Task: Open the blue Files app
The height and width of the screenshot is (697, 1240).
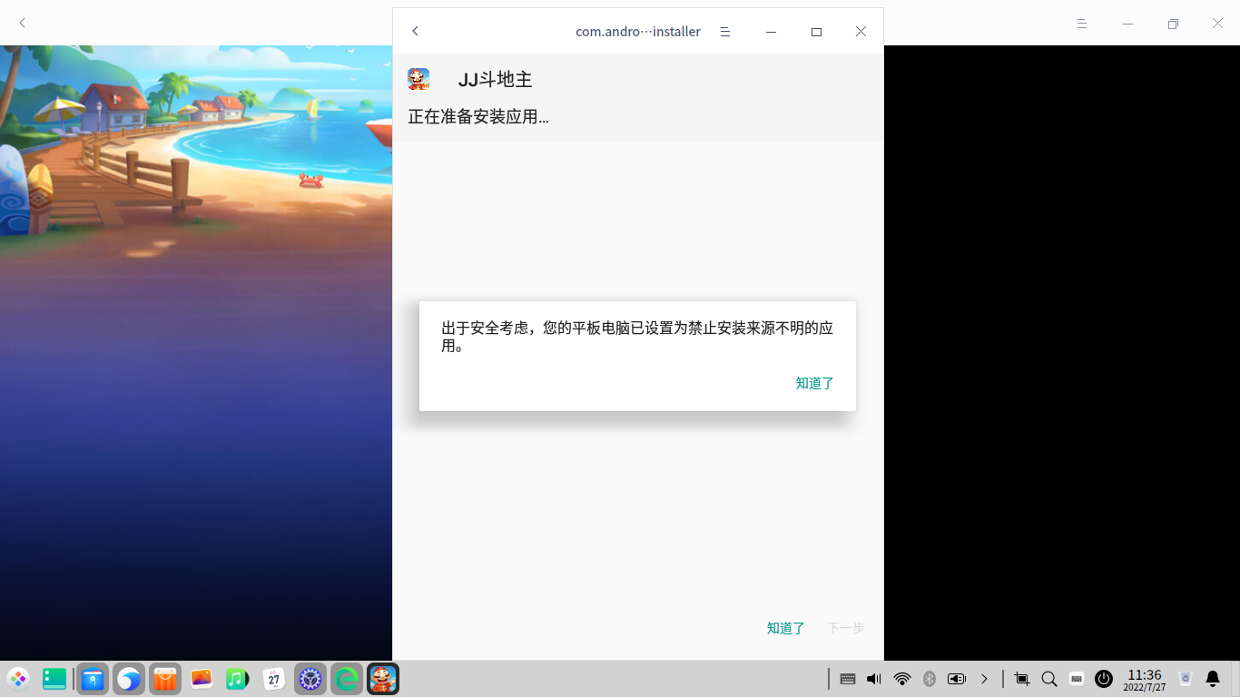Action: [92, 678]
